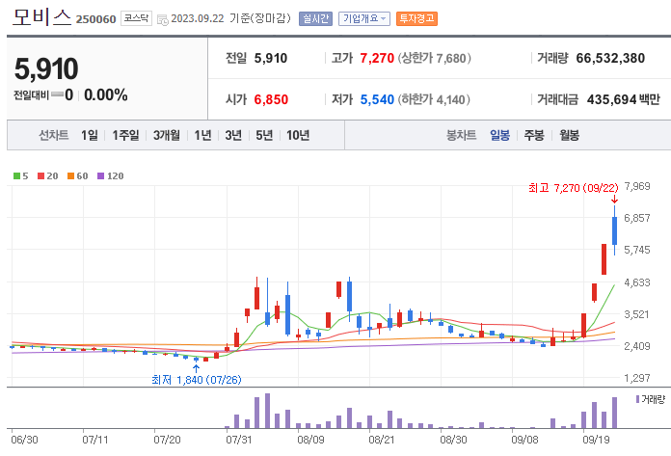This screenshot has height=456, width=671.
Task: Click the tall blue candlestick on 09/22
Action: point(614,230)
